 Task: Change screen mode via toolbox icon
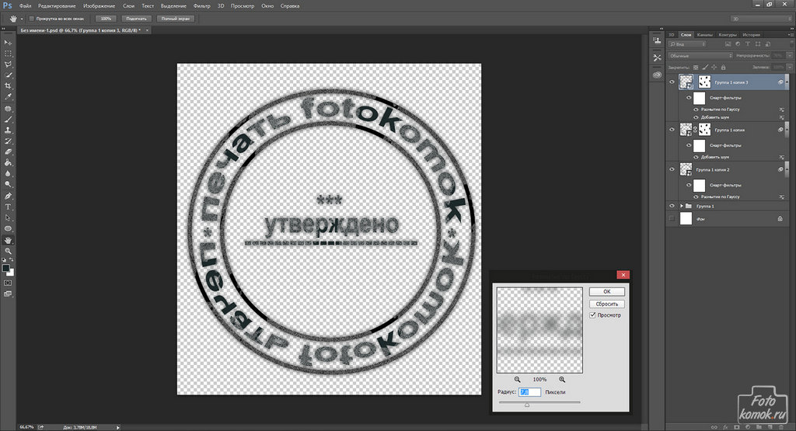tap(8, 294)
